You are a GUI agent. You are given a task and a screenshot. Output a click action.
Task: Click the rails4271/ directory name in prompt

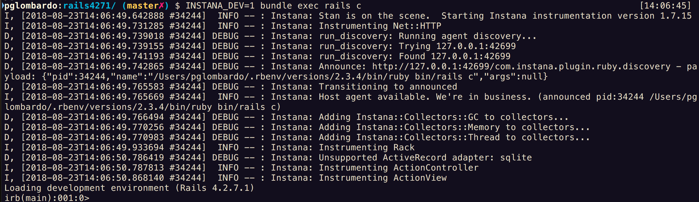[90, 6]
